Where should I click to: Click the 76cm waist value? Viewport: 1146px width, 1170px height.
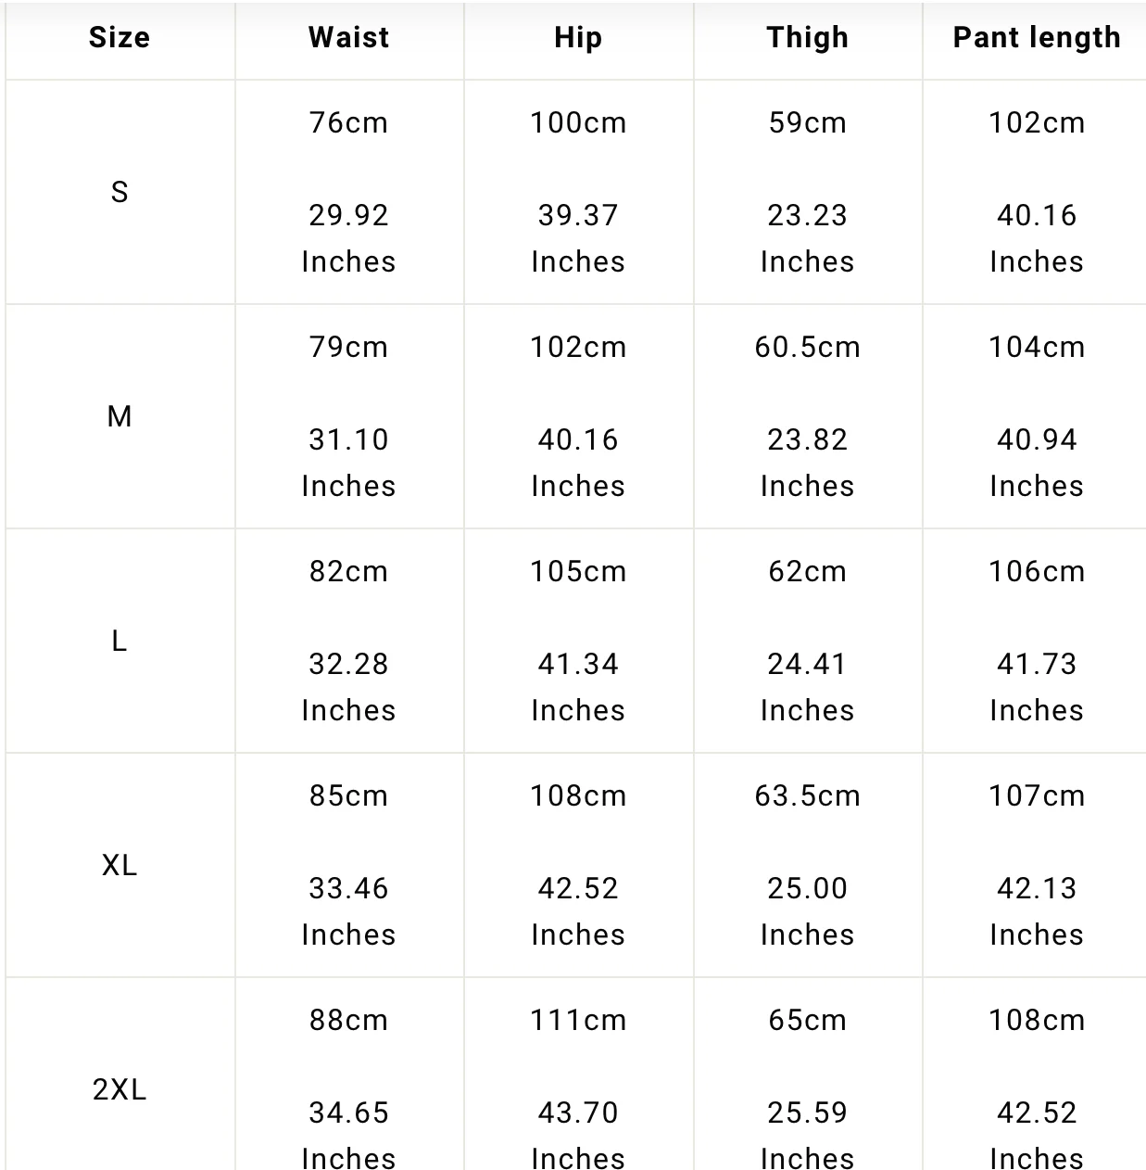pos(348,123)
